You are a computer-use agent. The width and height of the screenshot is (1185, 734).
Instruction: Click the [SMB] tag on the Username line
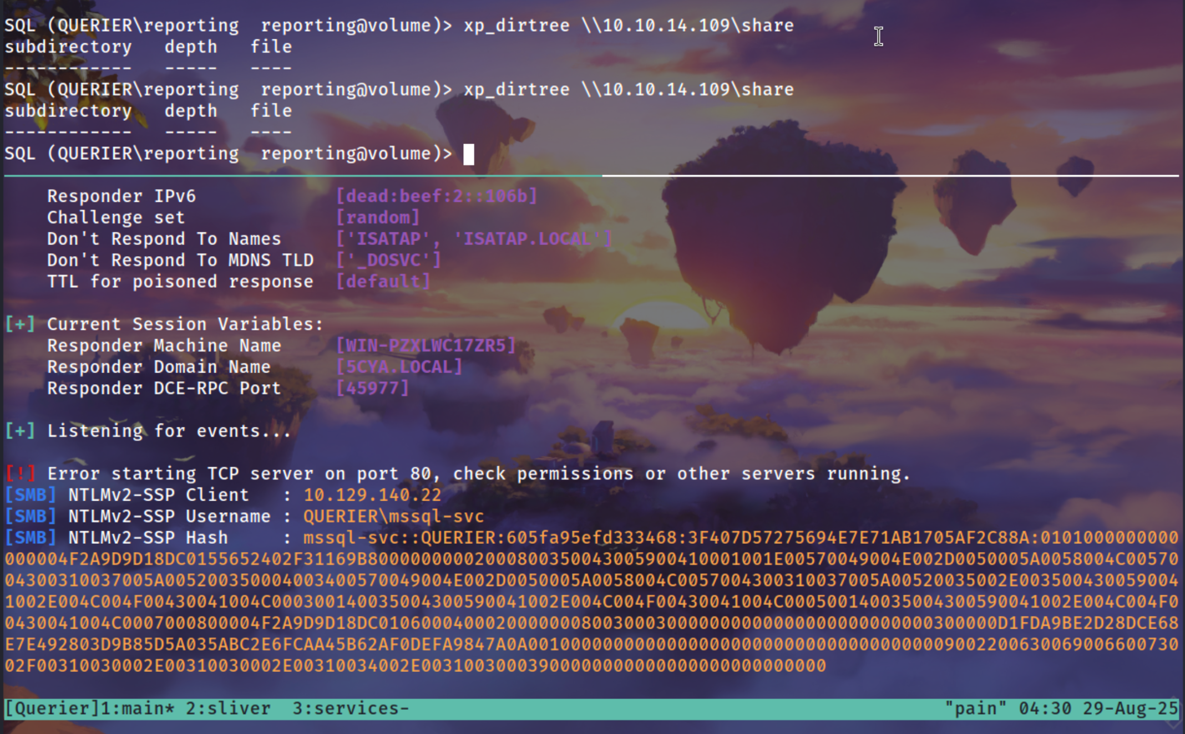click(31, 516)
